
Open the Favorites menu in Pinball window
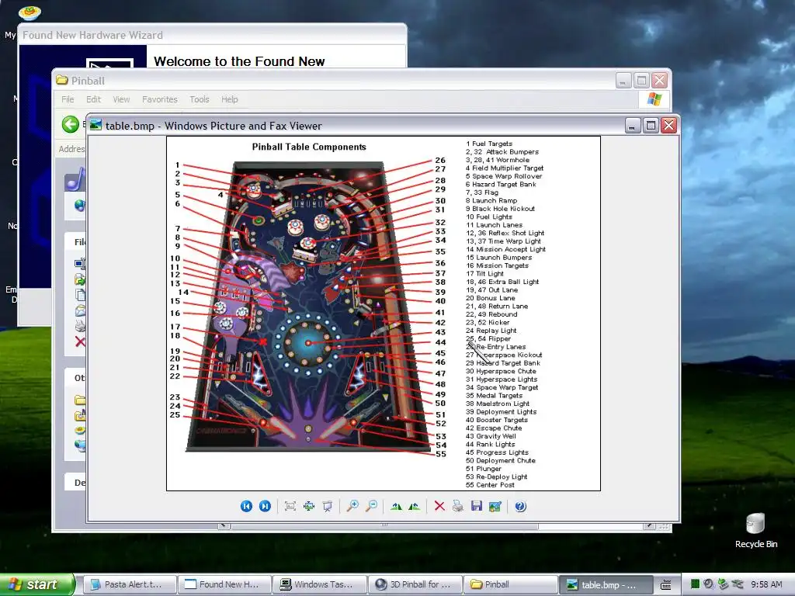point(160,99)
